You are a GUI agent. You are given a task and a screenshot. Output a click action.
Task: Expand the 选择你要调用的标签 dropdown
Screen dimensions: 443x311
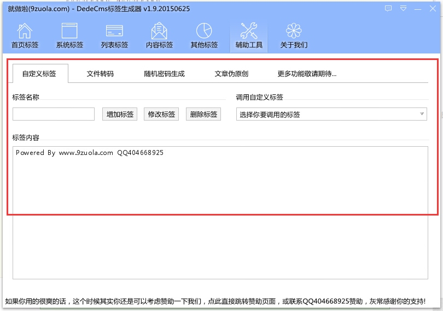click(x=331, y=114)
